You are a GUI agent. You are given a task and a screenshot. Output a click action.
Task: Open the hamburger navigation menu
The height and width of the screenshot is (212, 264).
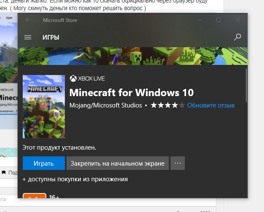pyautogui.click(x=28, y=37)
